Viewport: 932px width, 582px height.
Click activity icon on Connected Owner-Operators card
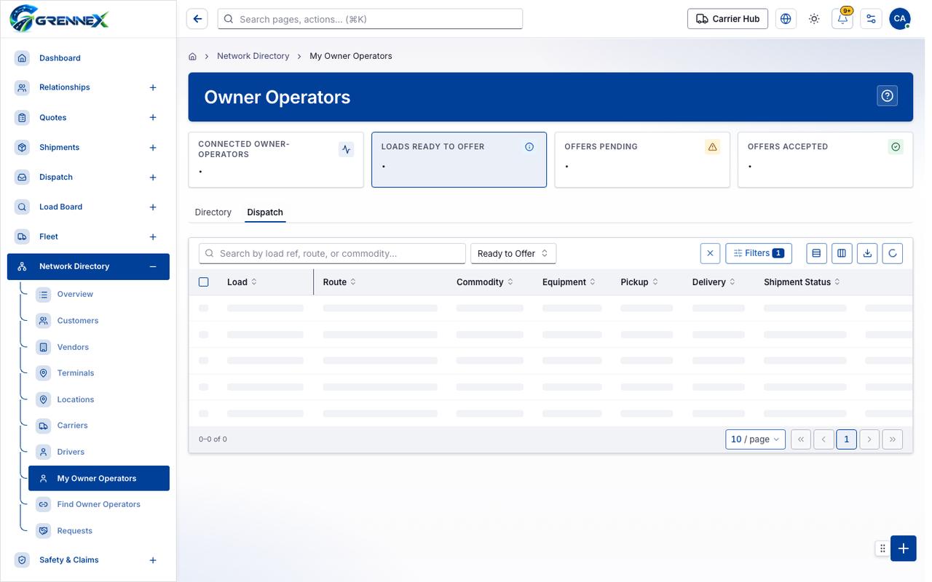pyautogui.click(x=346, y=149)
